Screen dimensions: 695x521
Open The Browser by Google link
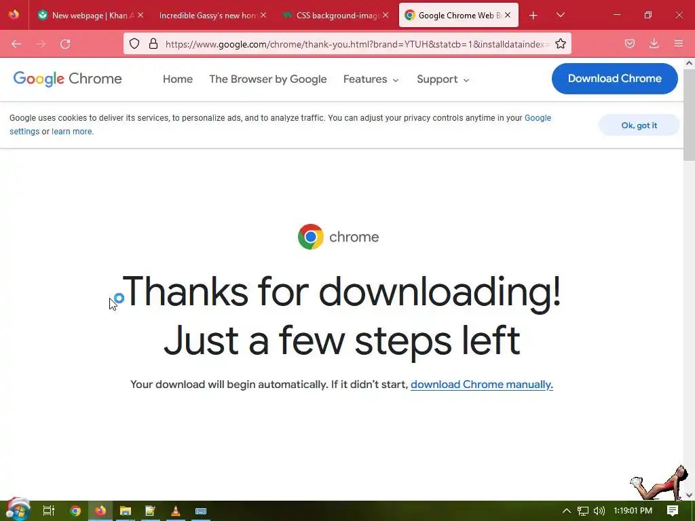(x=267, y=79)
